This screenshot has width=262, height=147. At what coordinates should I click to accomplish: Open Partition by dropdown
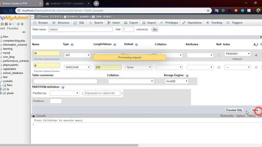coord(64,93)
